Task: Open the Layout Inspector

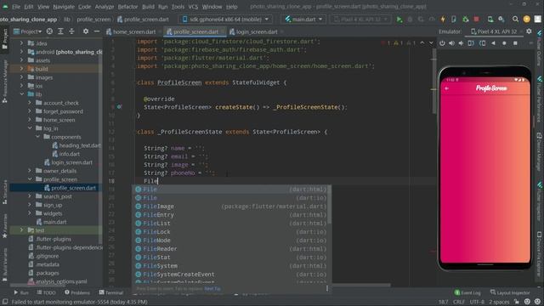Action: click(x=510, y=292)
